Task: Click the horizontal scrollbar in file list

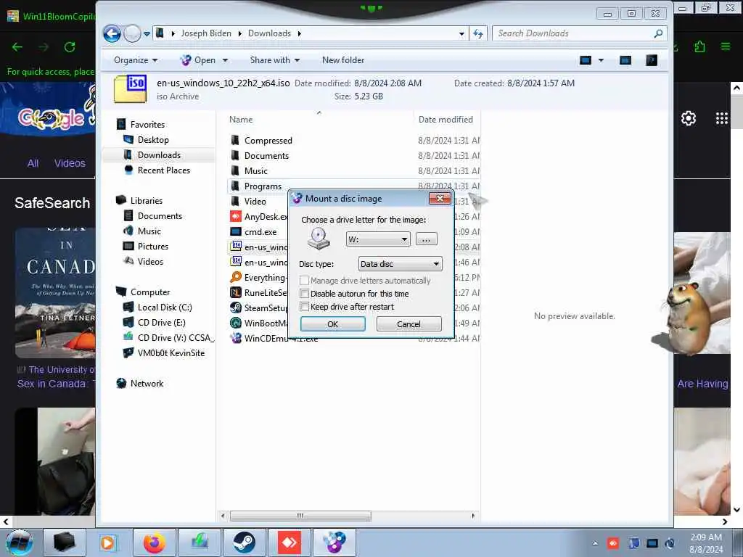Action: (300, 516)
